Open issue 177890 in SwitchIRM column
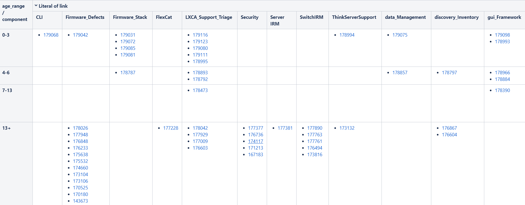 (315, 128)
